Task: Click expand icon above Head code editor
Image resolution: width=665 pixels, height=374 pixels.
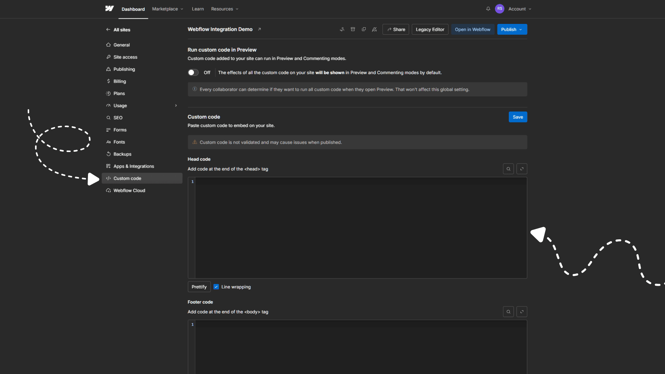Action: coord(522,169)
